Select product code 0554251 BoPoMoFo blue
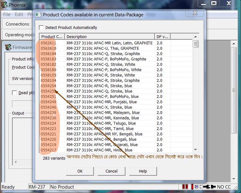This screenshot has height=193, width=241. 116,97
